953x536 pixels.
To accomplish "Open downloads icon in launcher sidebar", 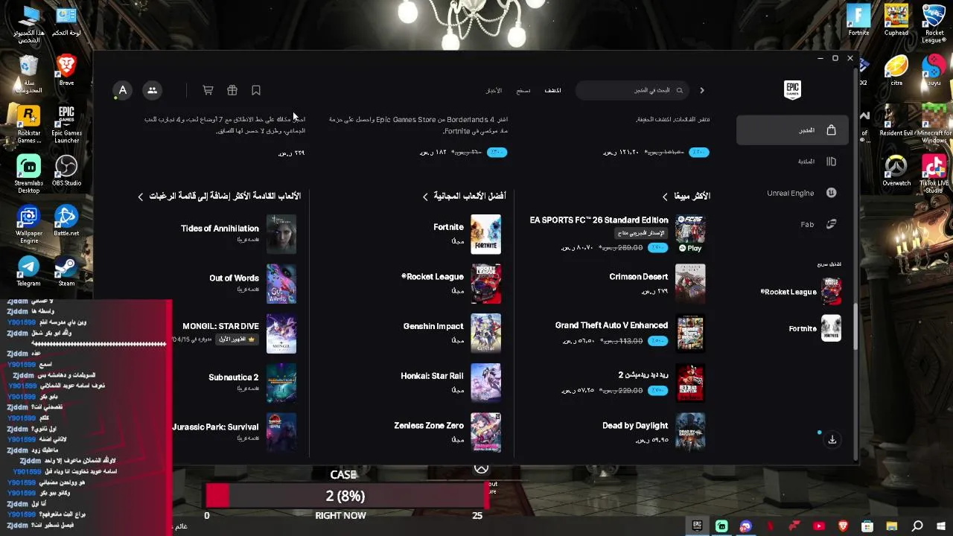I will pos(832,439).
